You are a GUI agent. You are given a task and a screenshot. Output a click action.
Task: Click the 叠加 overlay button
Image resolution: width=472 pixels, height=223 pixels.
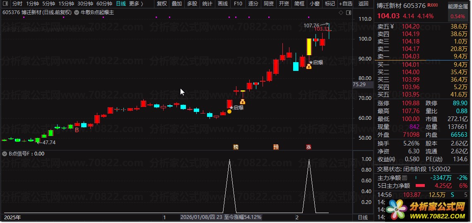coord(177,4)
